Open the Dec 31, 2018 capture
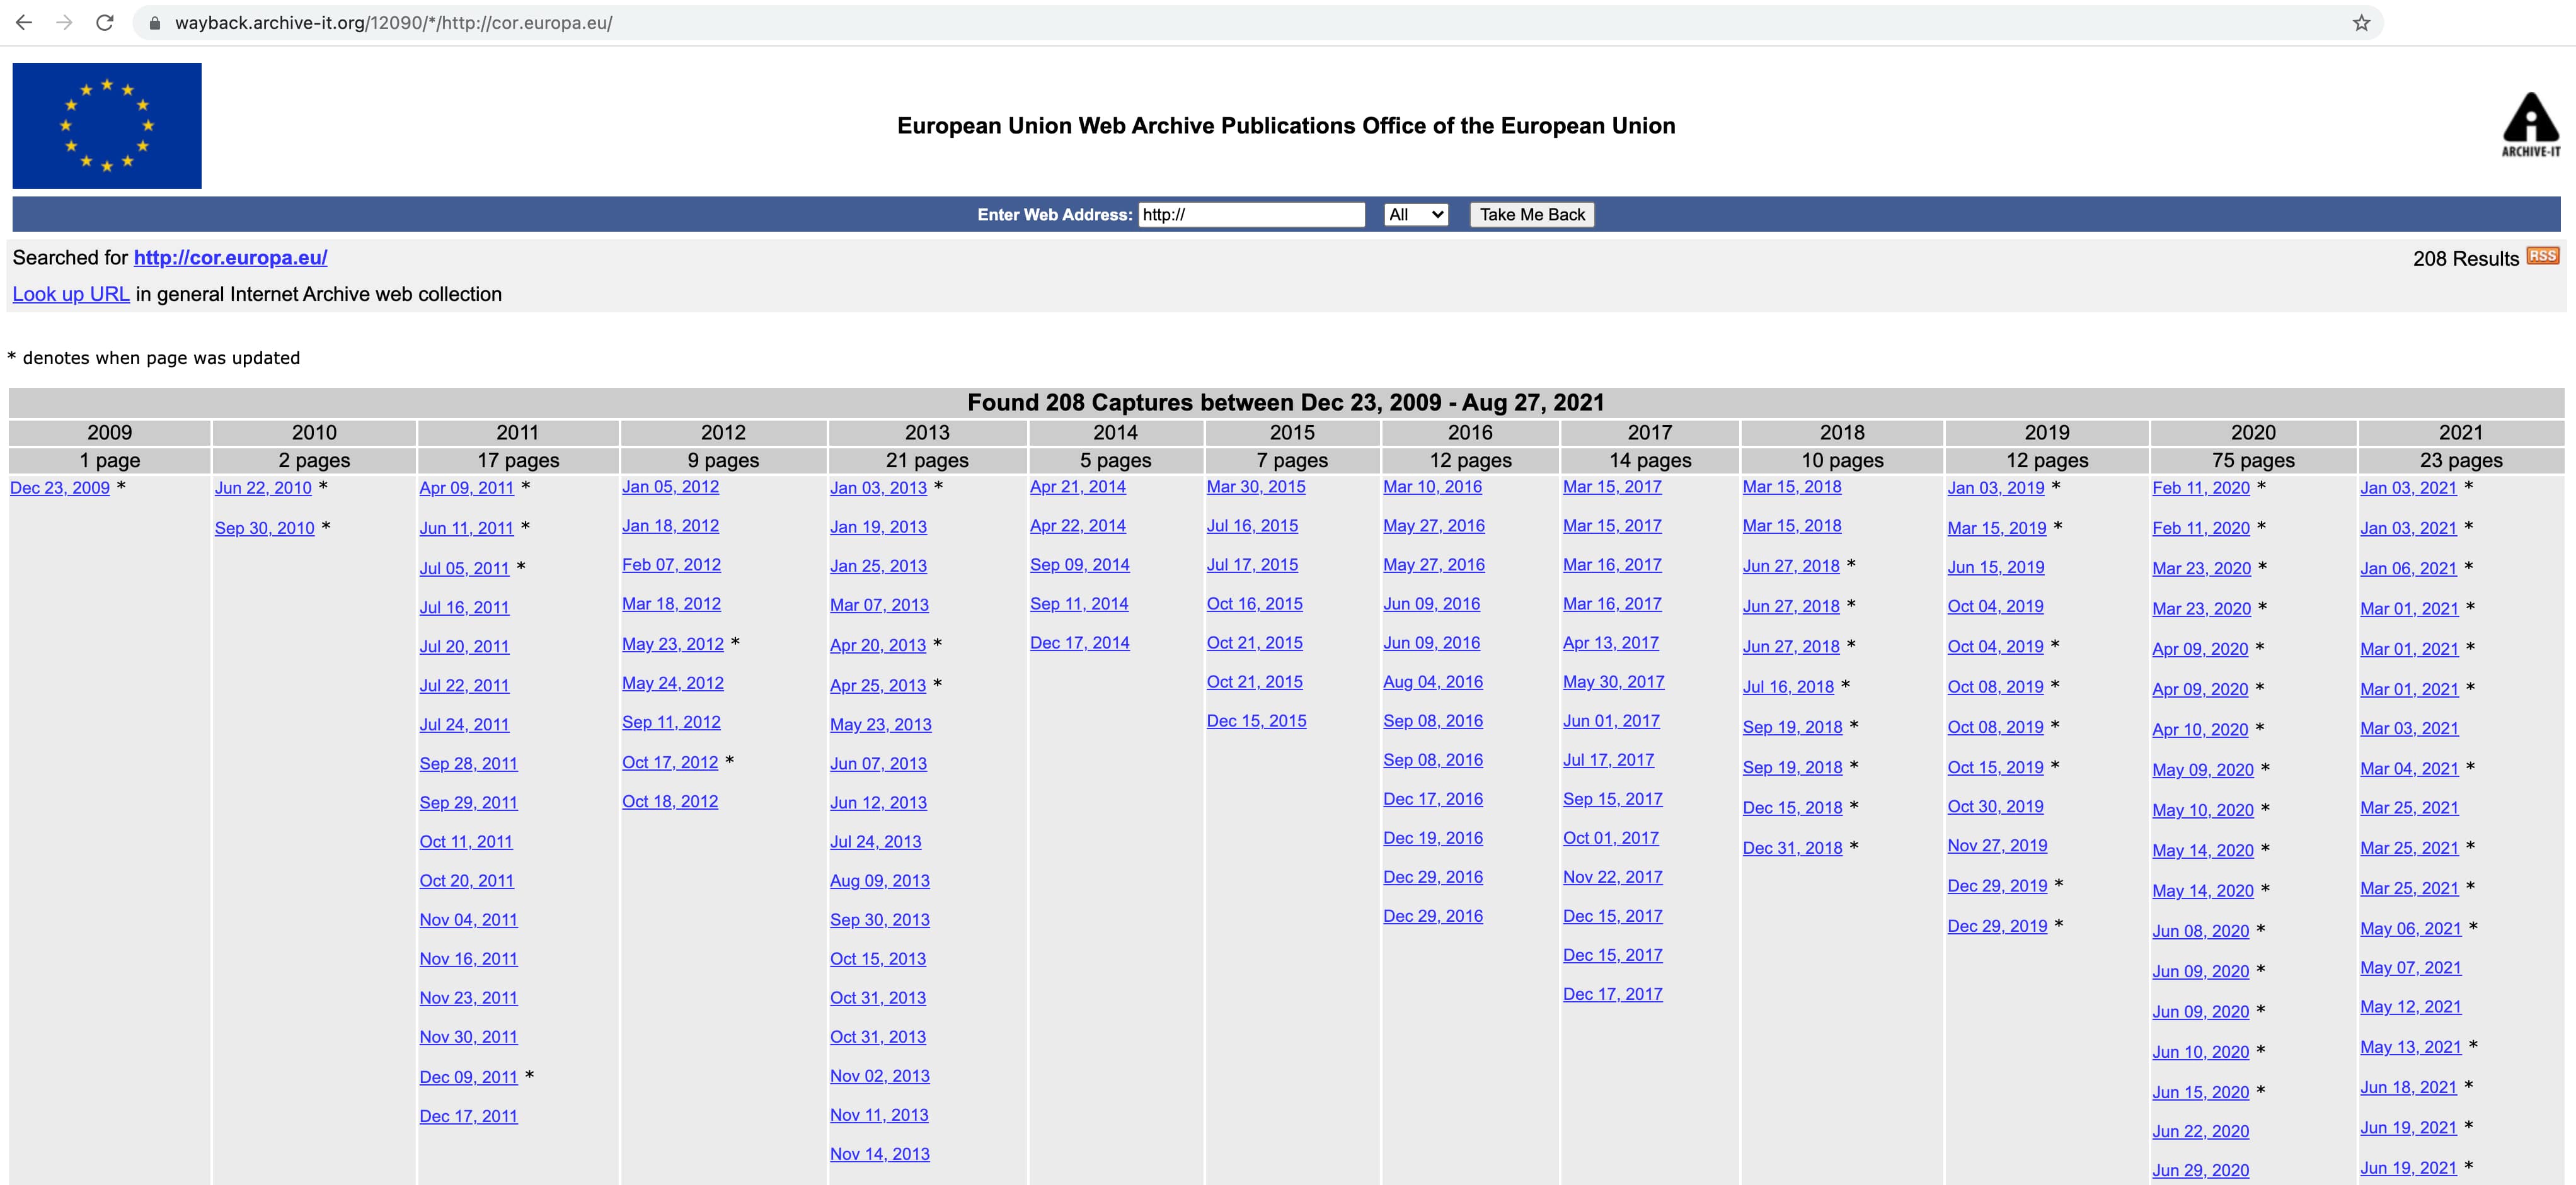 tap(1792, 848)
